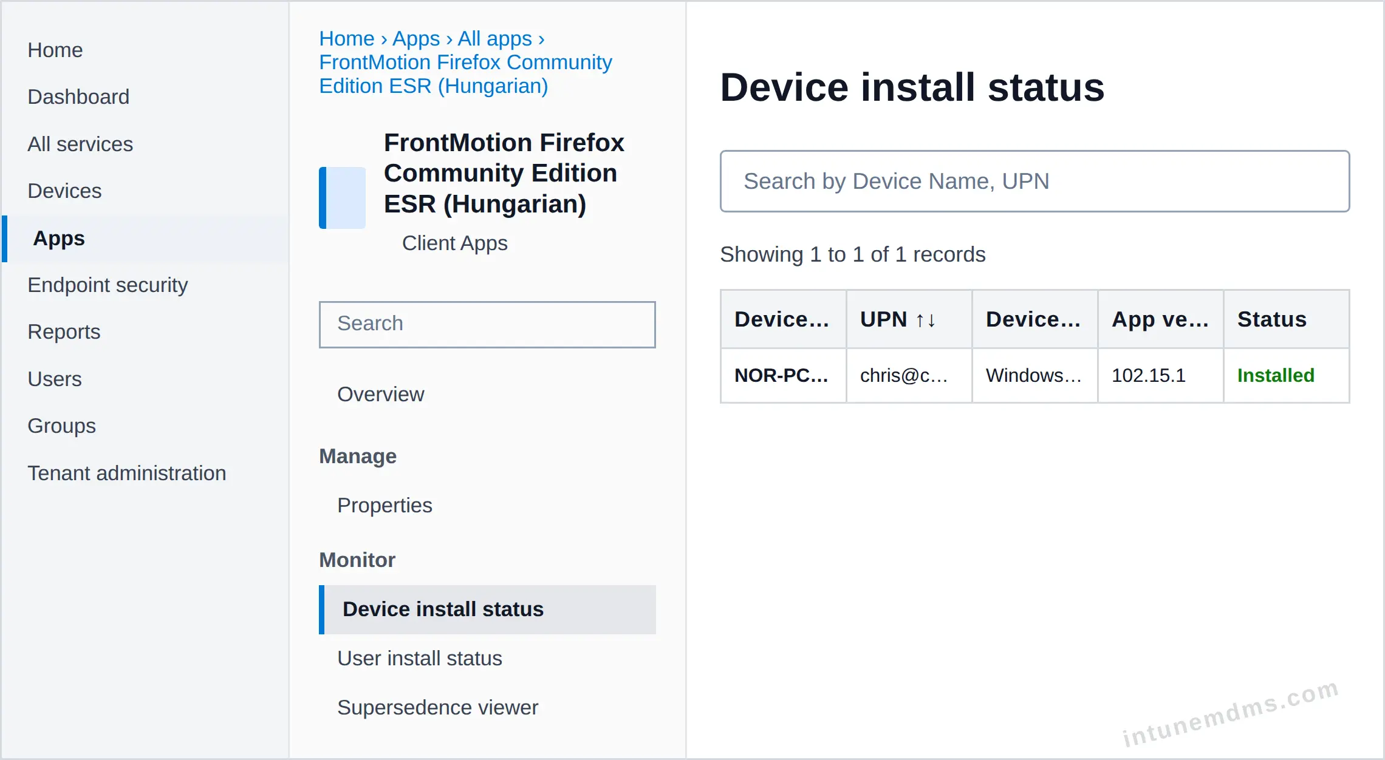Click chris@c… UPN cell

point(909,376)
